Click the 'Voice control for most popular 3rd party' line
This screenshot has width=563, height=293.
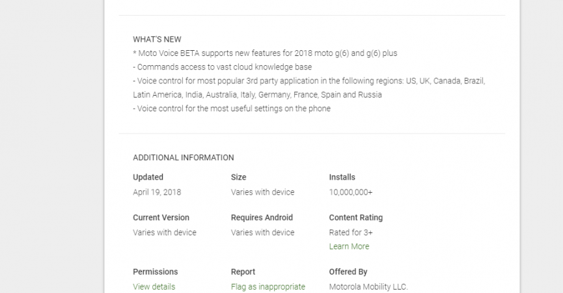click(309, 81)
